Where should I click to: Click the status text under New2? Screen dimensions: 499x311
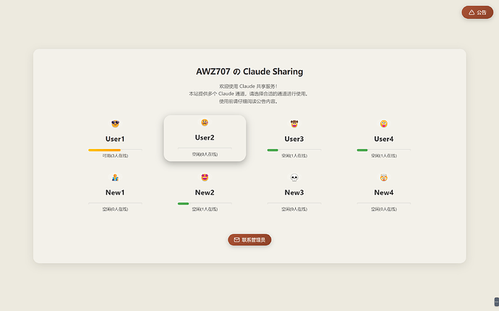205,209
